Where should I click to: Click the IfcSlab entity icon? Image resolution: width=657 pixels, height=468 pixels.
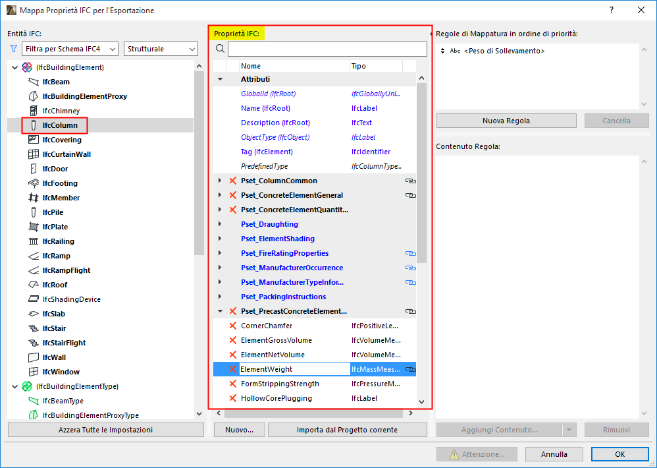[34, 314]
